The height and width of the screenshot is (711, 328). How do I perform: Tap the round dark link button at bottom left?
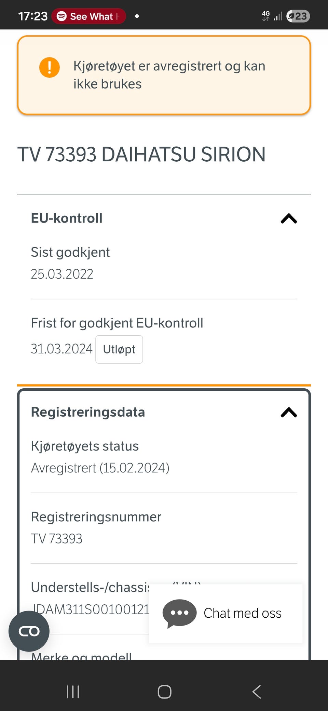coord(29,631)
